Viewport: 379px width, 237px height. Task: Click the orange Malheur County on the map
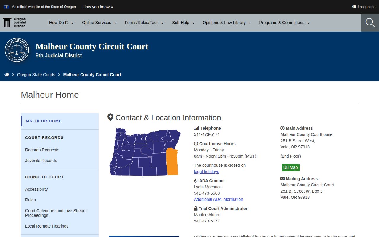[x=172, y=161]
